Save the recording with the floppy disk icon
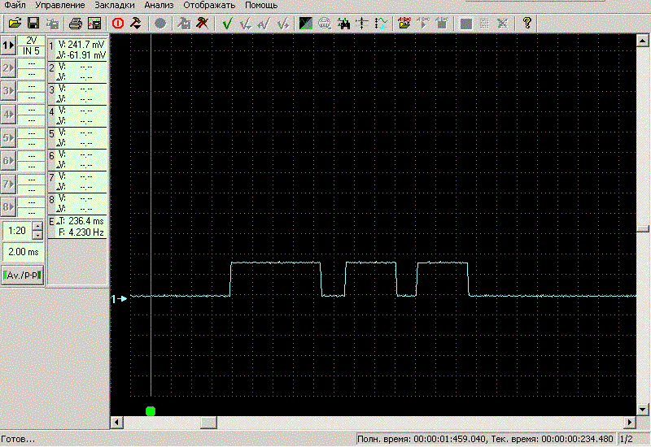The height and width of the screenshot is (447, 651). coord(33,24)
